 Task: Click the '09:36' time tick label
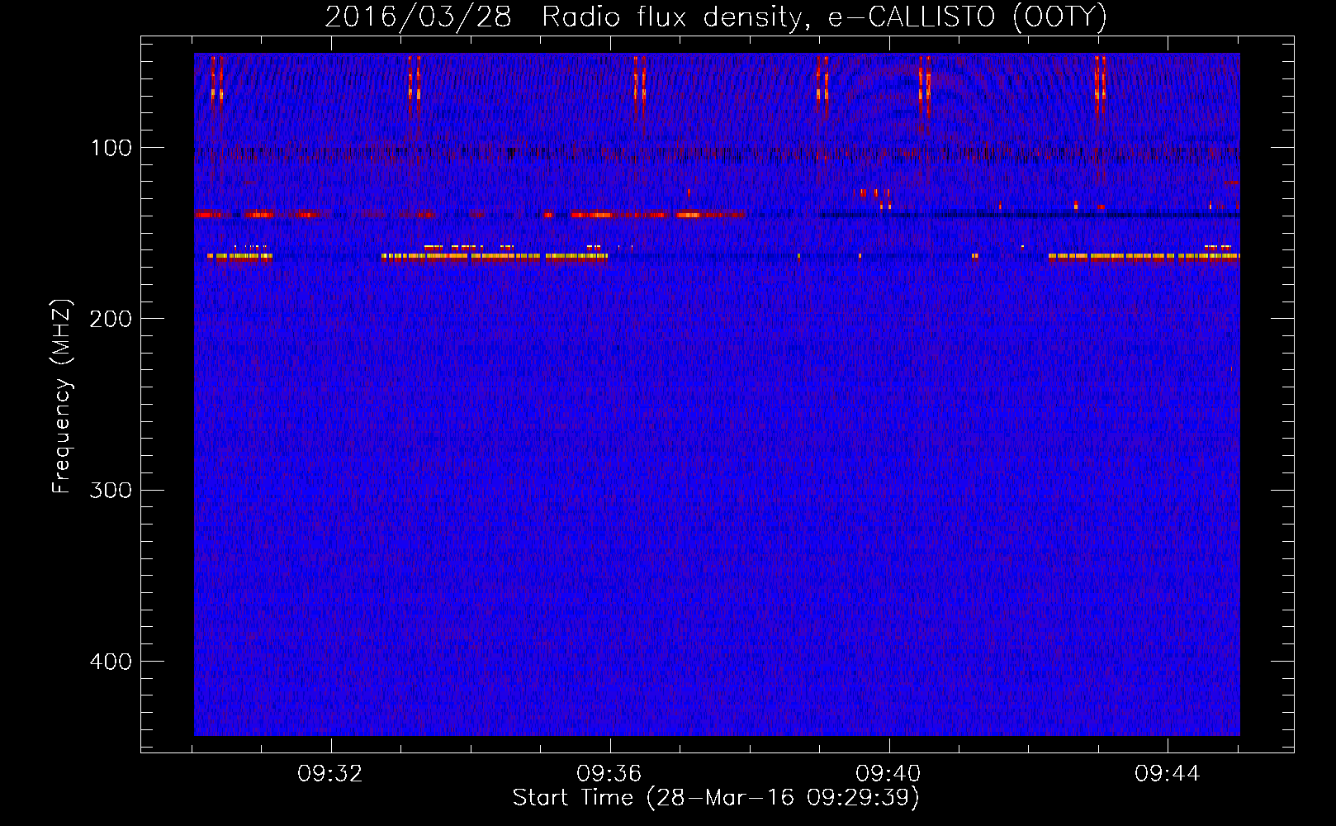[609, 774]
